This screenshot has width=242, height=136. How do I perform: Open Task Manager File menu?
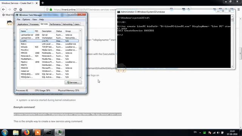[19, 19]
